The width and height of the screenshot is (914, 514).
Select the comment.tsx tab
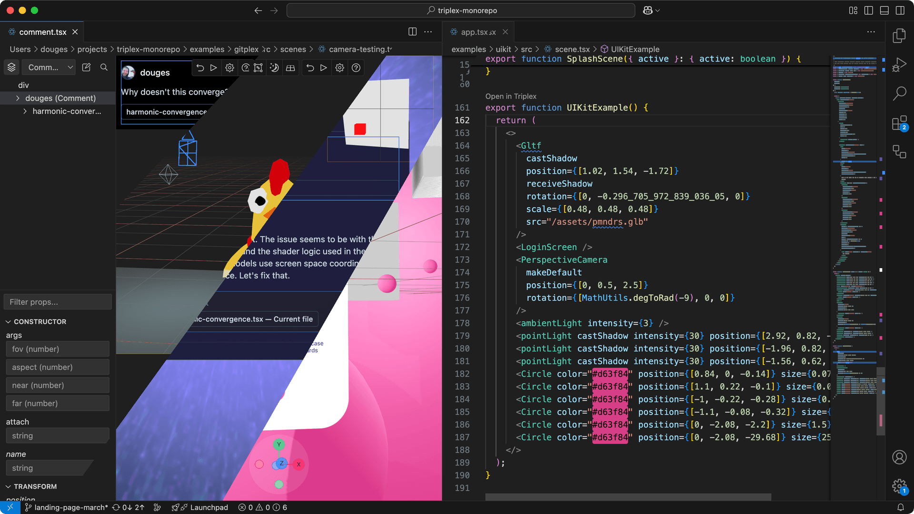42,32
